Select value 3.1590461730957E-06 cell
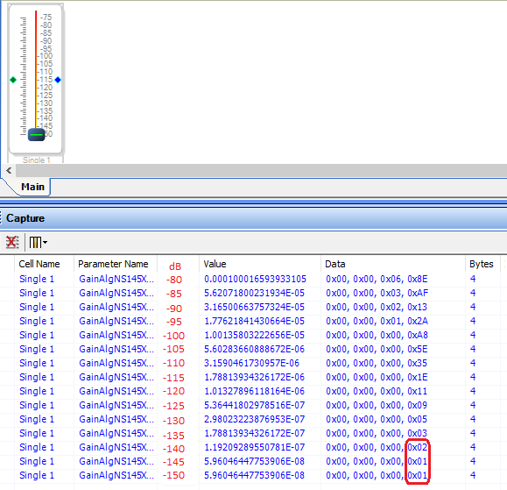 click(251, 363)
